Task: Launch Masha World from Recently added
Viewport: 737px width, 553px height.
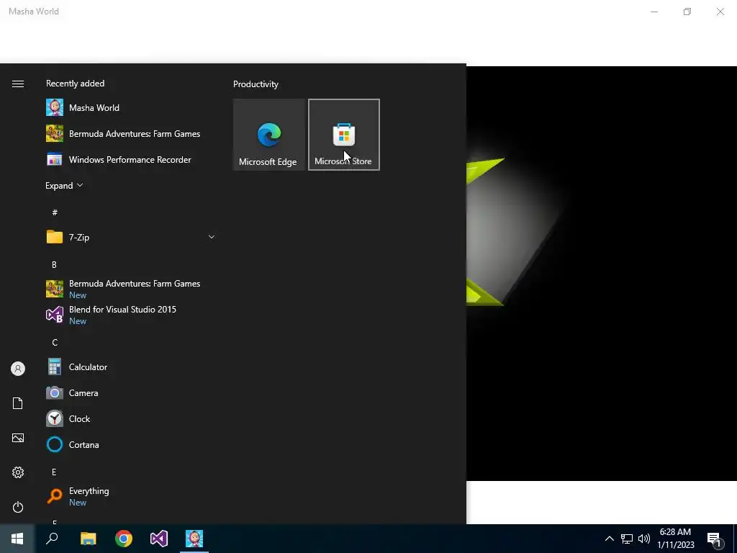Action: click(x=131, y=108)
